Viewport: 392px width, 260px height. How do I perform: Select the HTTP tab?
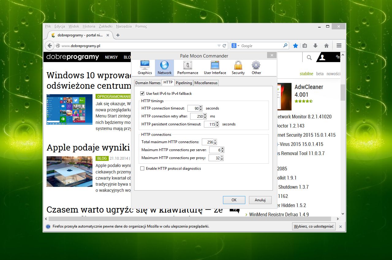click(x=168, y=82)
